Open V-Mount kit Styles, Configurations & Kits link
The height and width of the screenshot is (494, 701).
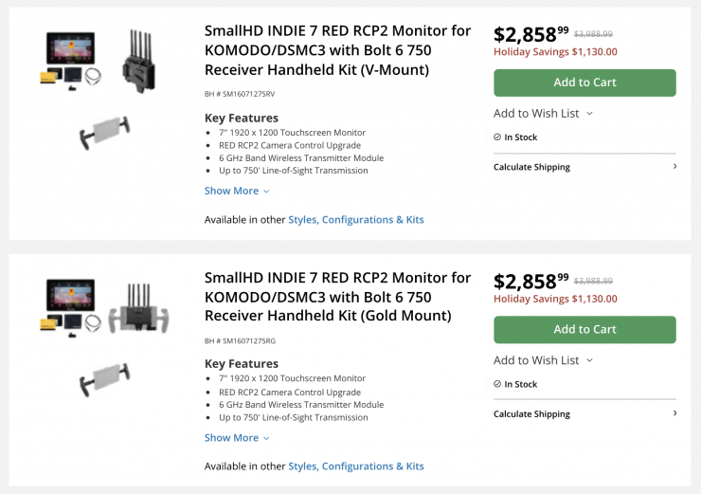click(355, 219)
